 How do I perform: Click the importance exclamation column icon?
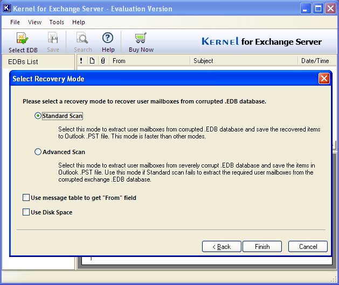click(81, 61)
